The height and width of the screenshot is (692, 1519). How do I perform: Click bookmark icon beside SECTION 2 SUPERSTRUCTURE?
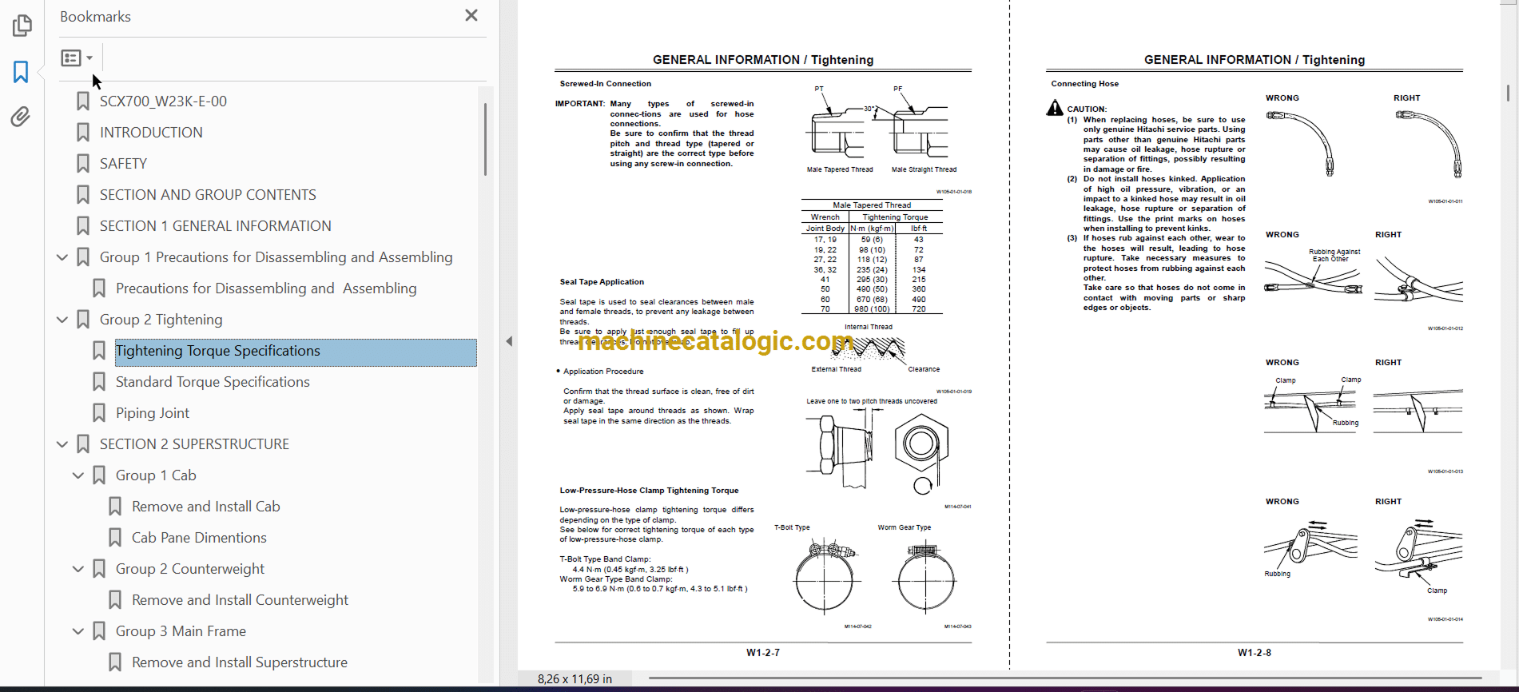click(83, 444)
